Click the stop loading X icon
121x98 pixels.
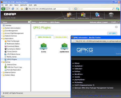pyautogui.click(x=17, y=9)
